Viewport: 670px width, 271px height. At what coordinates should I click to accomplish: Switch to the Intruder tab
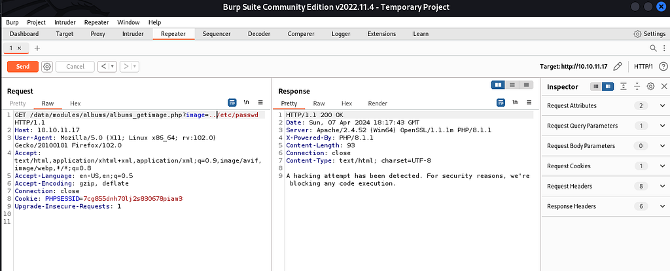133,34
